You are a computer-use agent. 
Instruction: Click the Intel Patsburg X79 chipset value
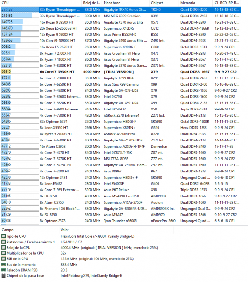91,275
